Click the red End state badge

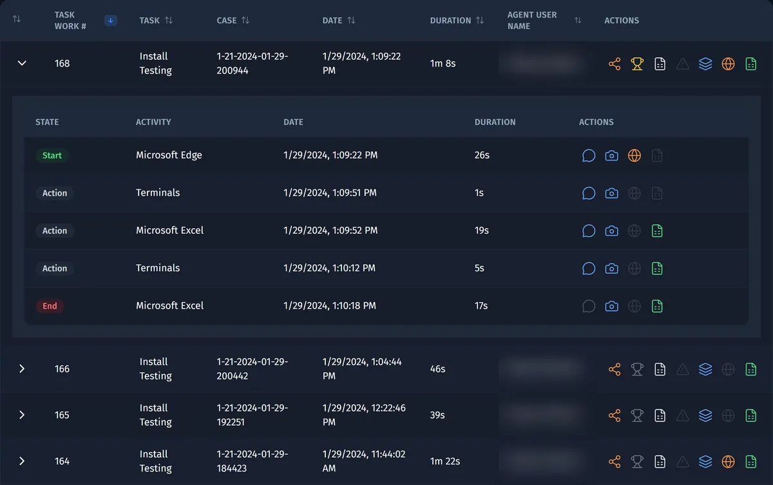[x=50, y=306]
